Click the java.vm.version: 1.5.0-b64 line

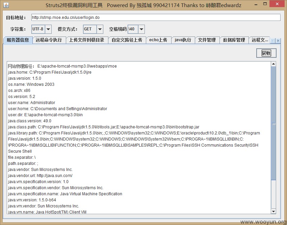coord(32,200)
